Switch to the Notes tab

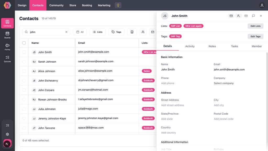(x=212, y=46)
